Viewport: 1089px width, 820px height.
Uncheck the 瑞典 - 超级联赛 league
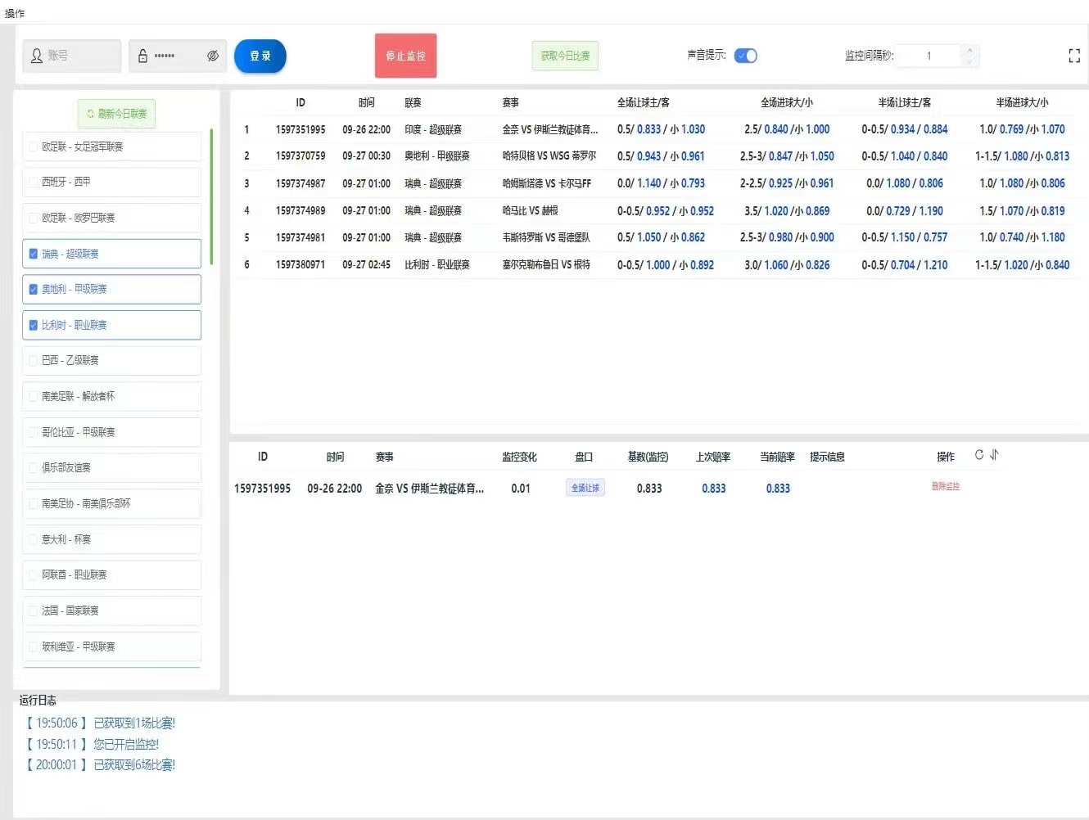[x=33, y=254]
